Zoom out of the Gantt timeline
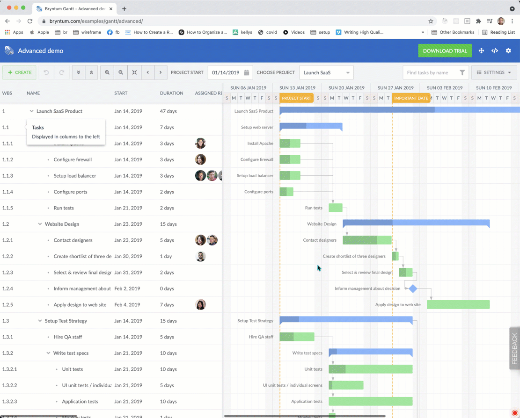This screenshot has width=520, height=418. pyautogui.click(x=121, y=72)
